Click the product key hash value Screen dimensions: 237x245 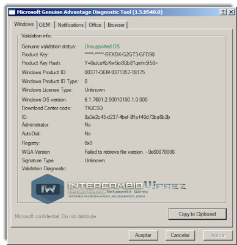121,63
